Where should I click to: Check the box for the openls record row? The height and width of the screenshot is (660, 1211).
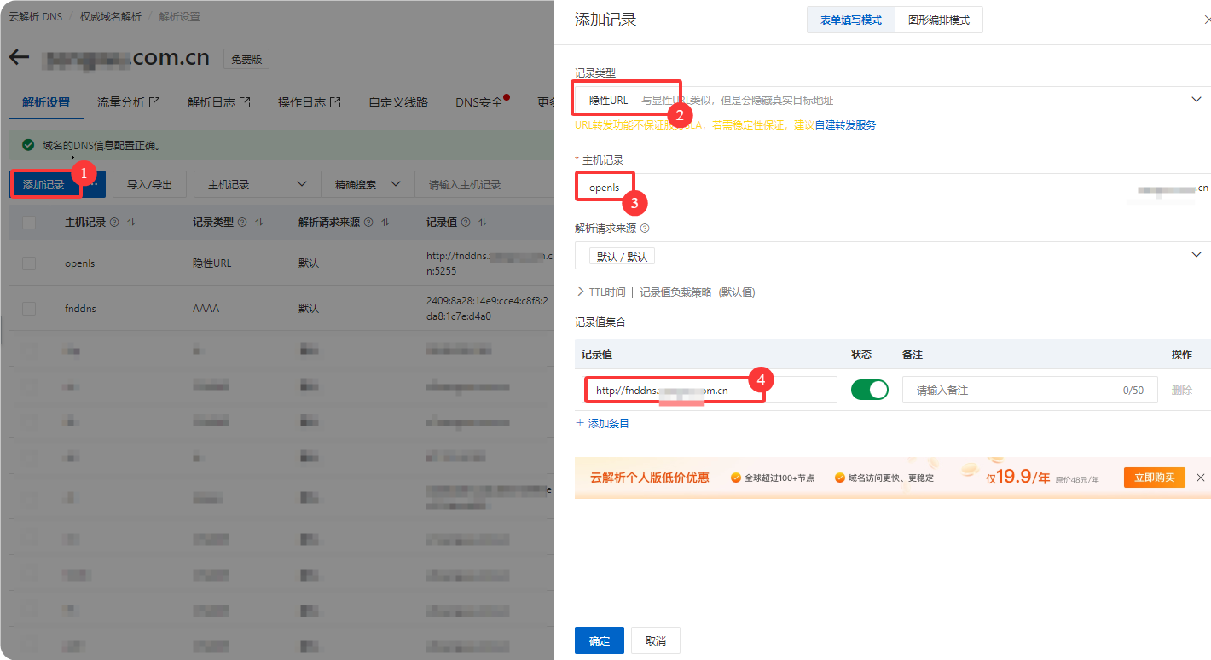pyautogui.click(x=29, y=263)
